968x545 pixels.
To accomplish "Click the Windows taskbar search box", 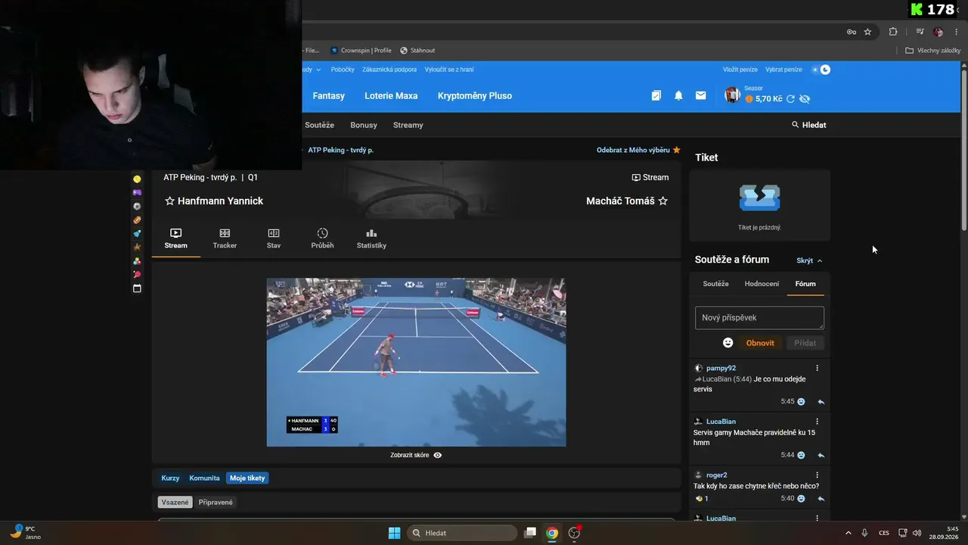I will pos(462,533).
